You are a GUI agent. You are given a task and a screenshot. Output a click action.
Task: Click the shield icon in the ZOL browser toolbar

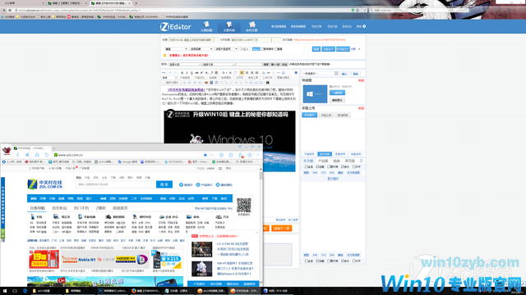(x=221, y=155)
